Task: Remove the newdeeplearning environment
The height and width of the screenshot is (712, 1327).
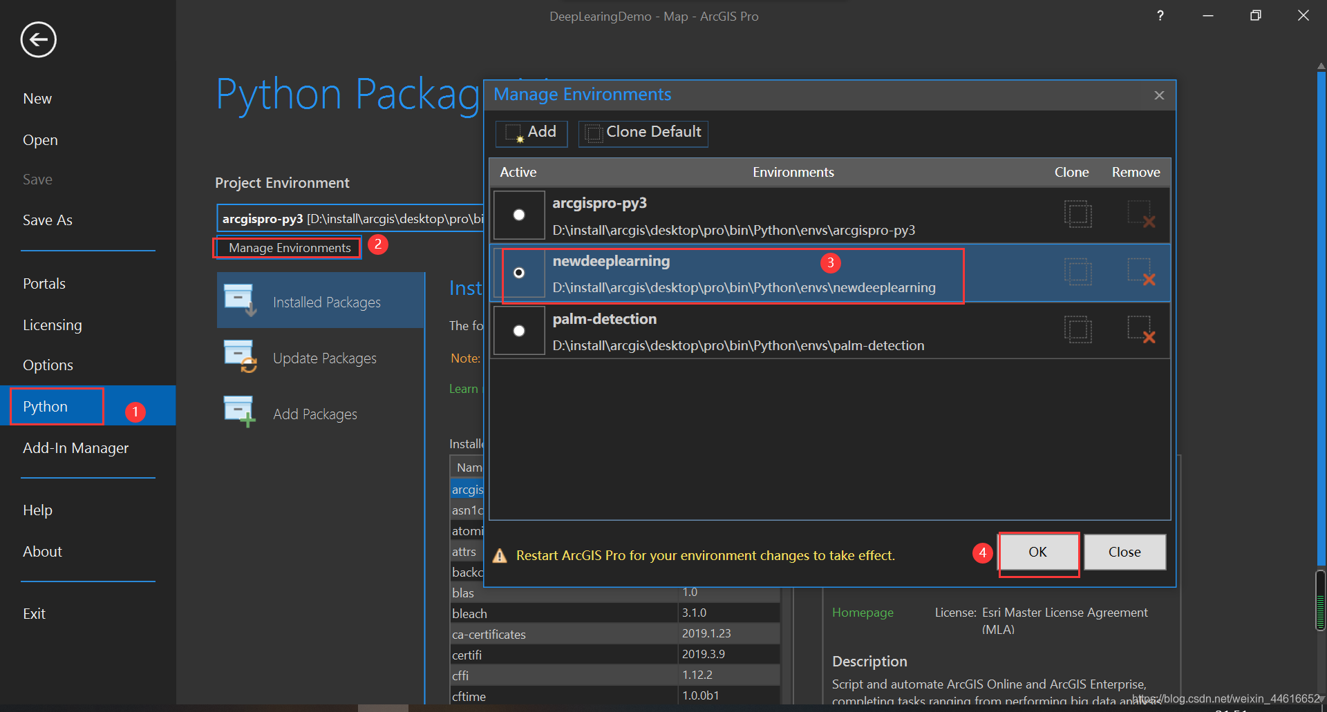Action: click(1141, 272)
